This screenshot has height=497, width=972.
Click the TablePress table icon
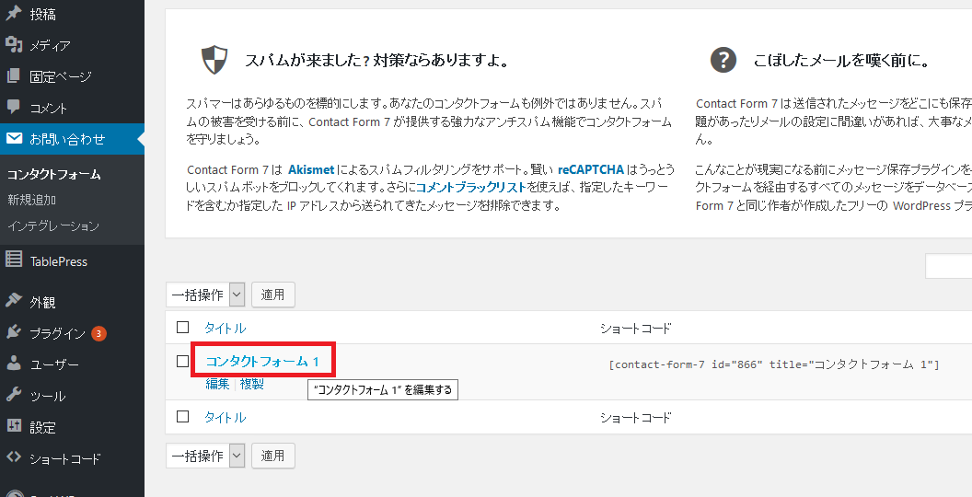click(x=14, y=261)
